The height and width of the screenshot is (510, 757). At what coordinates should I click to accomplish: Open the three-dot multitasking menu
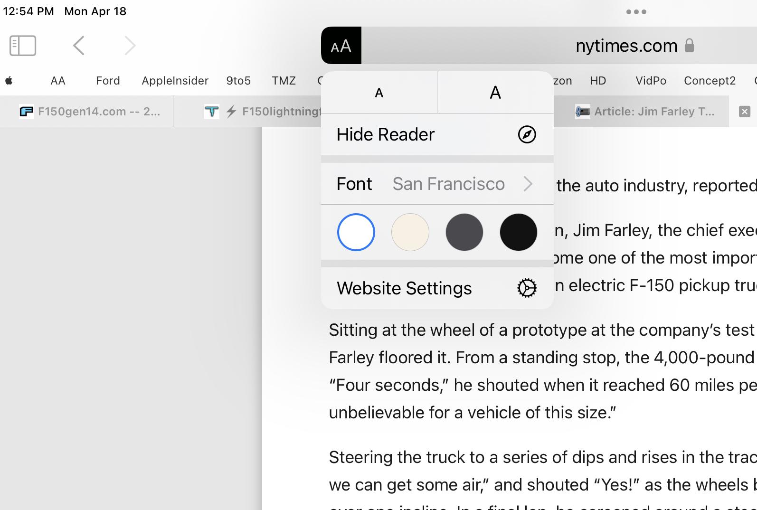636,12
